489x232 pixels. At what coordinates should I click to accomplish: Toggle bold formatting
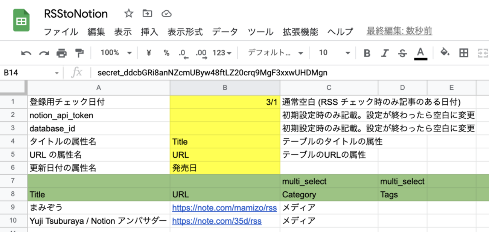(367, 53)
